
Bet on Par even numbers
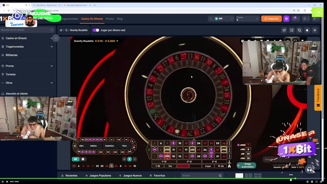click(170, 166)
